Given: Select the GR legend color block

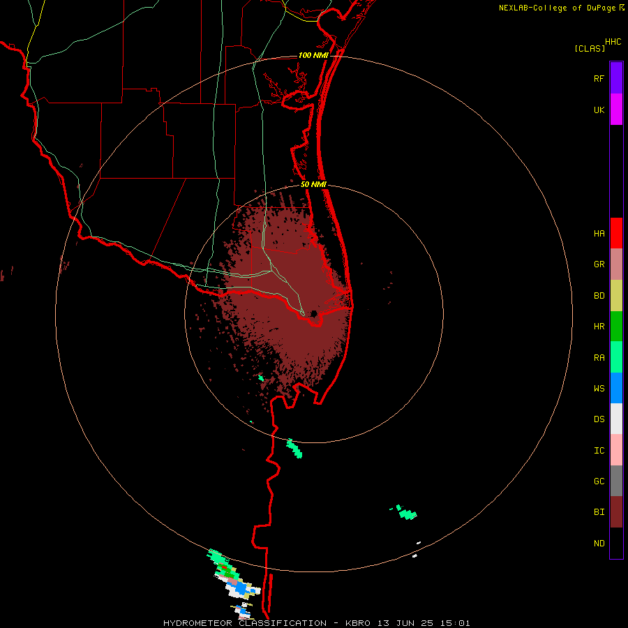Looking at the screenshot, I should [x=616, y=264].
